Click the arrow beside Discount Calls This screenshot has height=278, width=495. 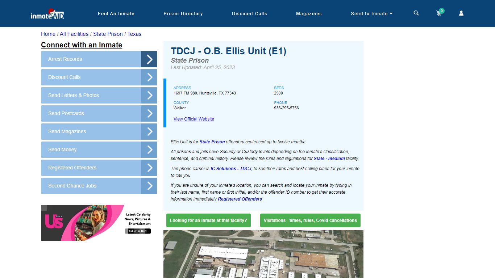coord(149,77)
